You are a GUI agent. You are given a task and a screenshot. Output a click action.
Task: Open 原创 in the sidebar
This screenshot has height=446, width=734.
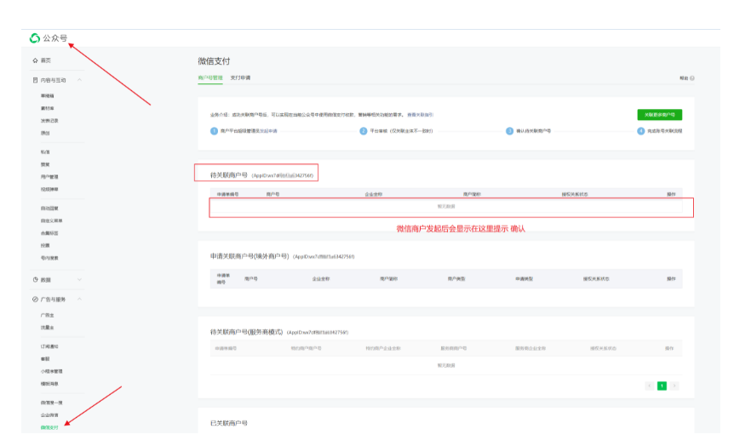pos(45,133)
